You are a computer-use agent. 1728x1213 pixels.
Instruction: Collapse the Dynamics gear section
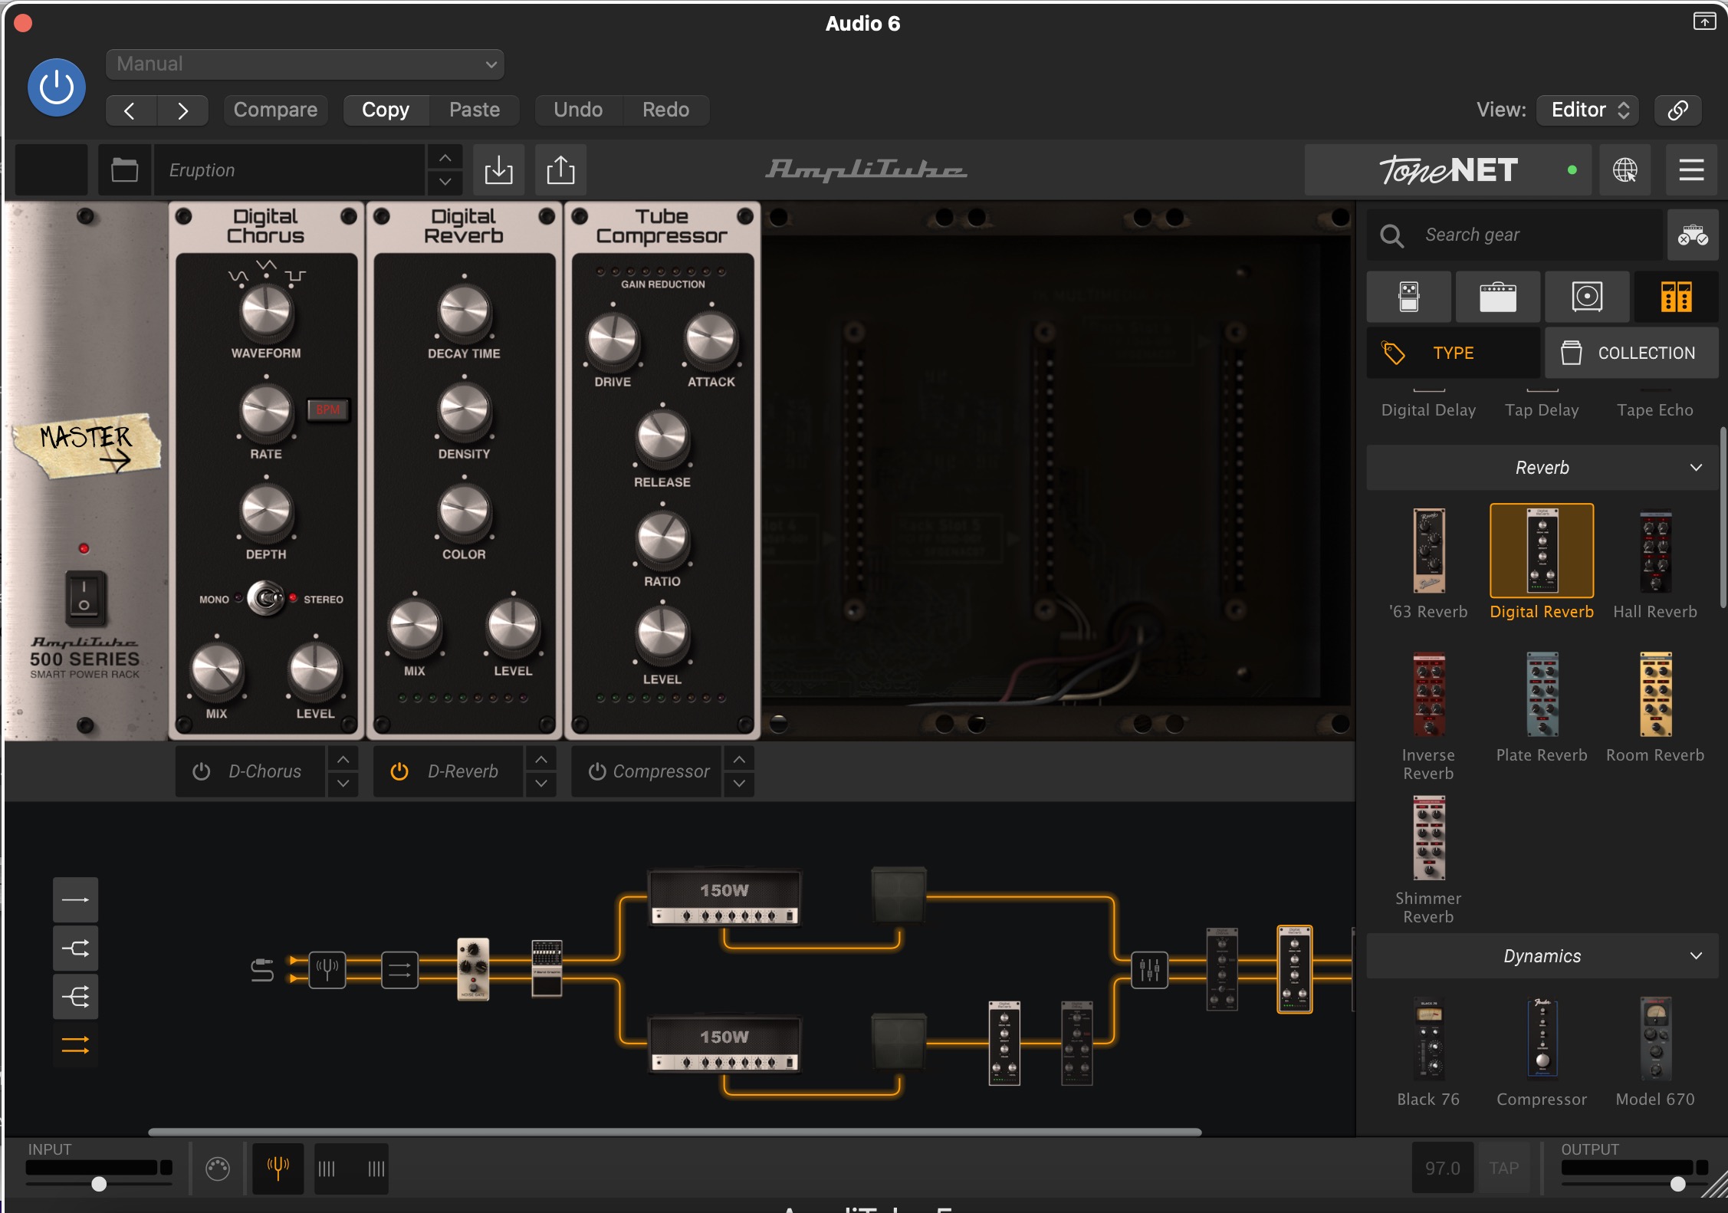(1542, 956)
